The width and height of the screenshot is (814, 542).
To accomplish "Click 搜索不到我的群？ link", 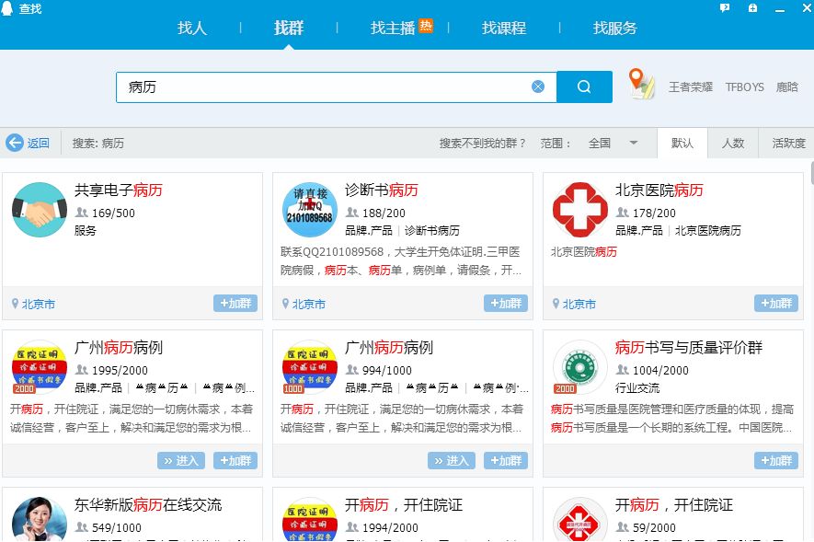I will [482, 143].
